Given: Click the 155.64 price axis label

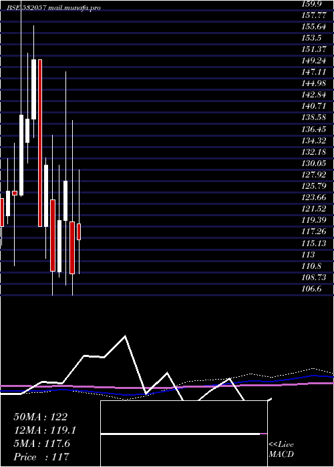Looking at the screenshot, I should 315,27.
